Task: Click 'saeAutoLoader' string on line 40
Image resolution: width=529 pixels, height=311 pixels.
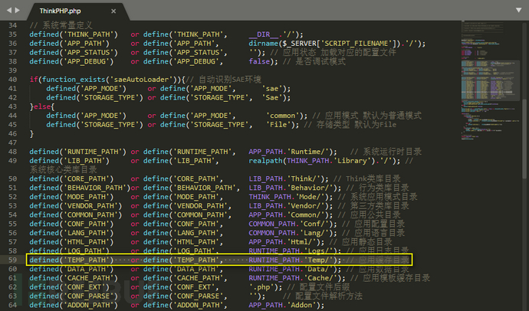Action: (141, 80)
